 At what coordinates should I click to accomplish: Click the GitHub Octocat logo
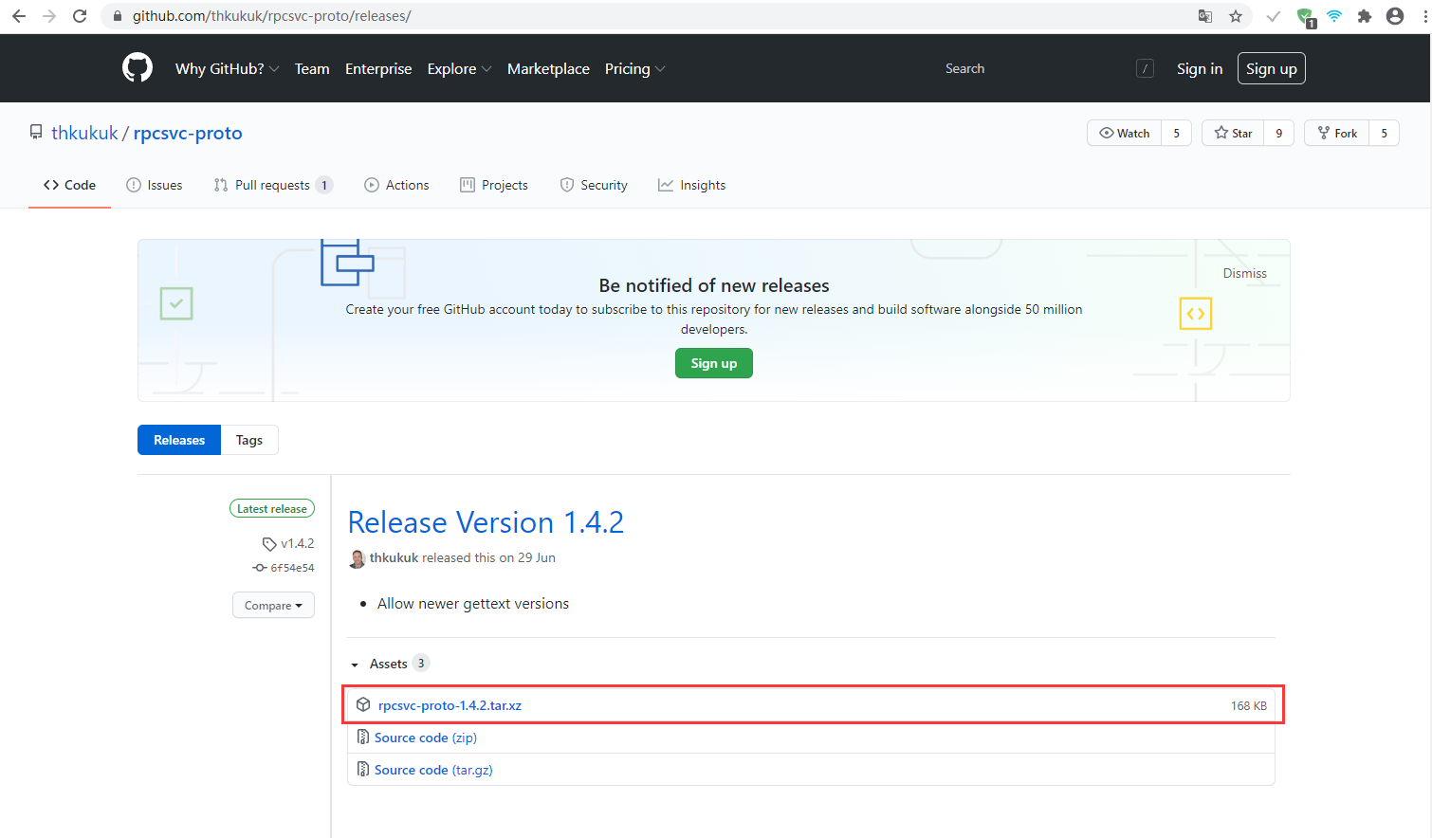[x=138, y=68]
